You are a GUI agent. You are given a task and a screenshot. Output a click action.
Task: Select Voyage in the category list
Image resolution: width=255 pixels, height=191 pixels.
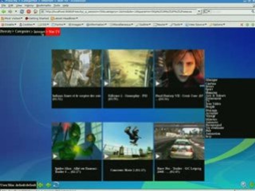click(x=211, y=116)
